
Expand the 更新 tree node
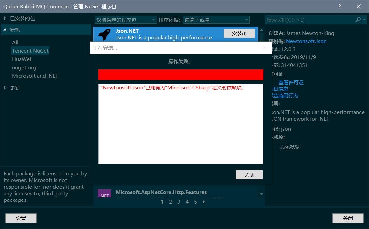point(5,88)
